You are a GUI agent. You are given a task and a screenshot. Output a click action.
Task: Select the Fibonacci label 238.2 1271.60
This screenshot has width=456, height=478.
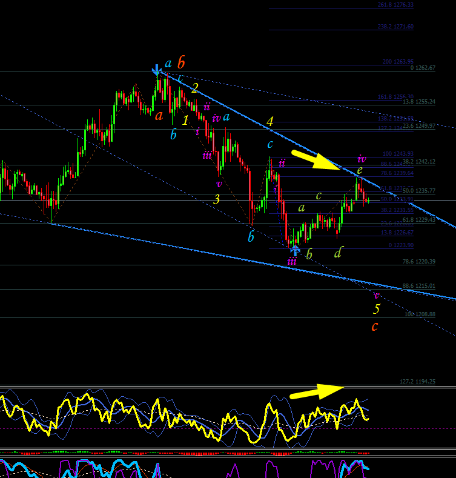[395, 27]
